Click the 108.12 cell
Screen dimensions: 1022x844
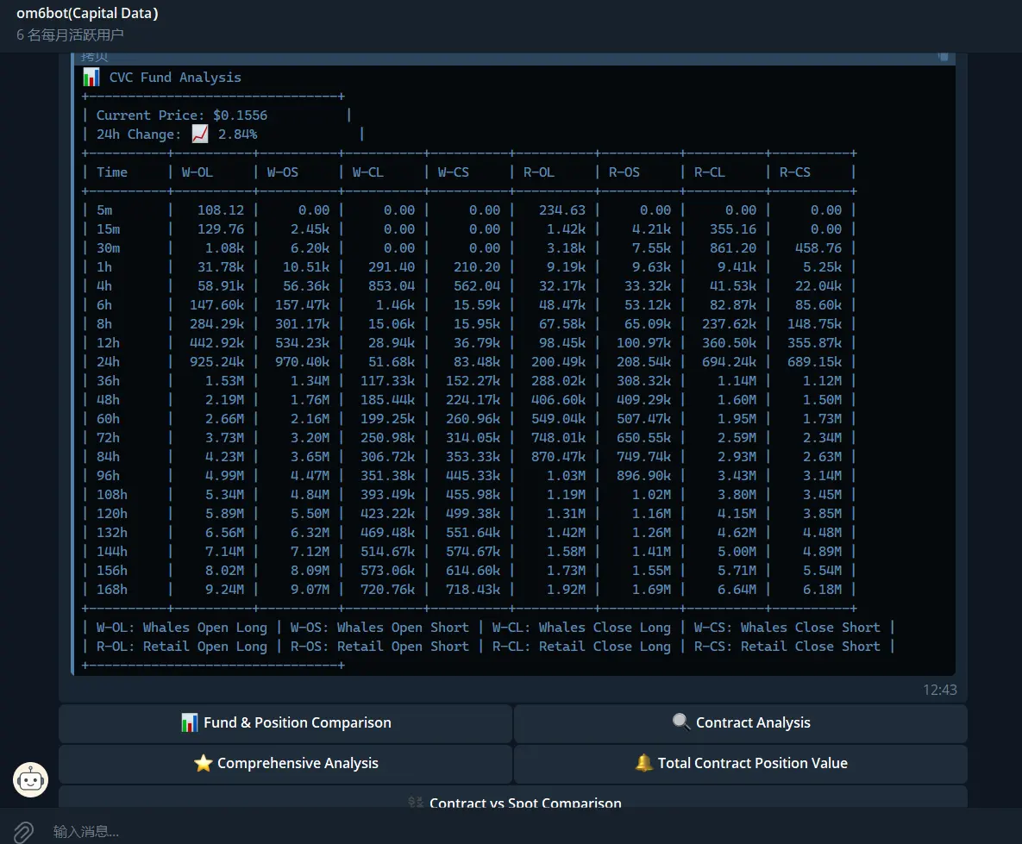pos(221,209)
